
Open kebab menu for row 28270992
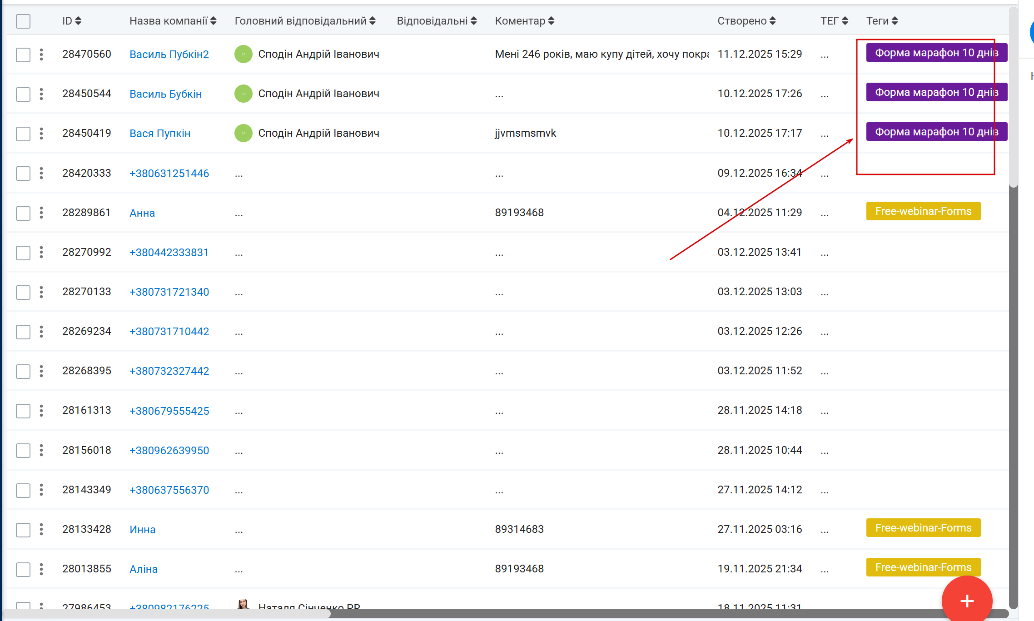click(41, 252)
